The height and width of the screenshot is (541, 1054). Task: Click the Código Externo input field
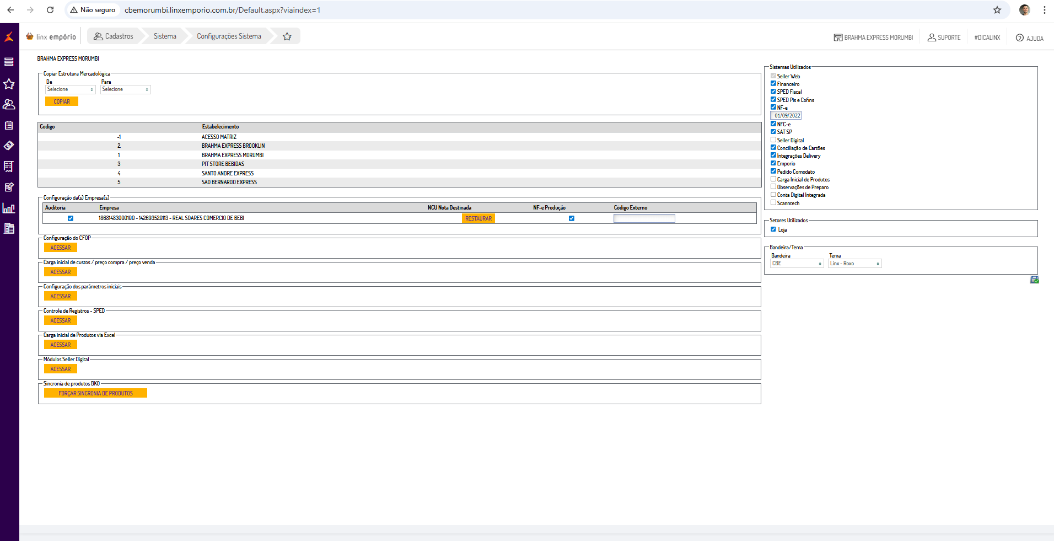pyautogui.click(x=644, y=218)
